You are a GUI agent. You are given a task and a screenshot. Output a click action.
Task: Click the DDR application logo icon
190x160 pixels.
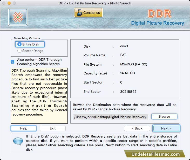(x=18, y=17)
